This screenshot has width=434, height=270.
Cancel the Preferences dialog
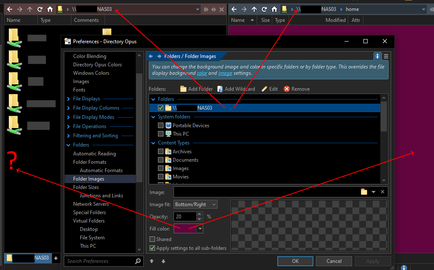[x=334, y=261]
